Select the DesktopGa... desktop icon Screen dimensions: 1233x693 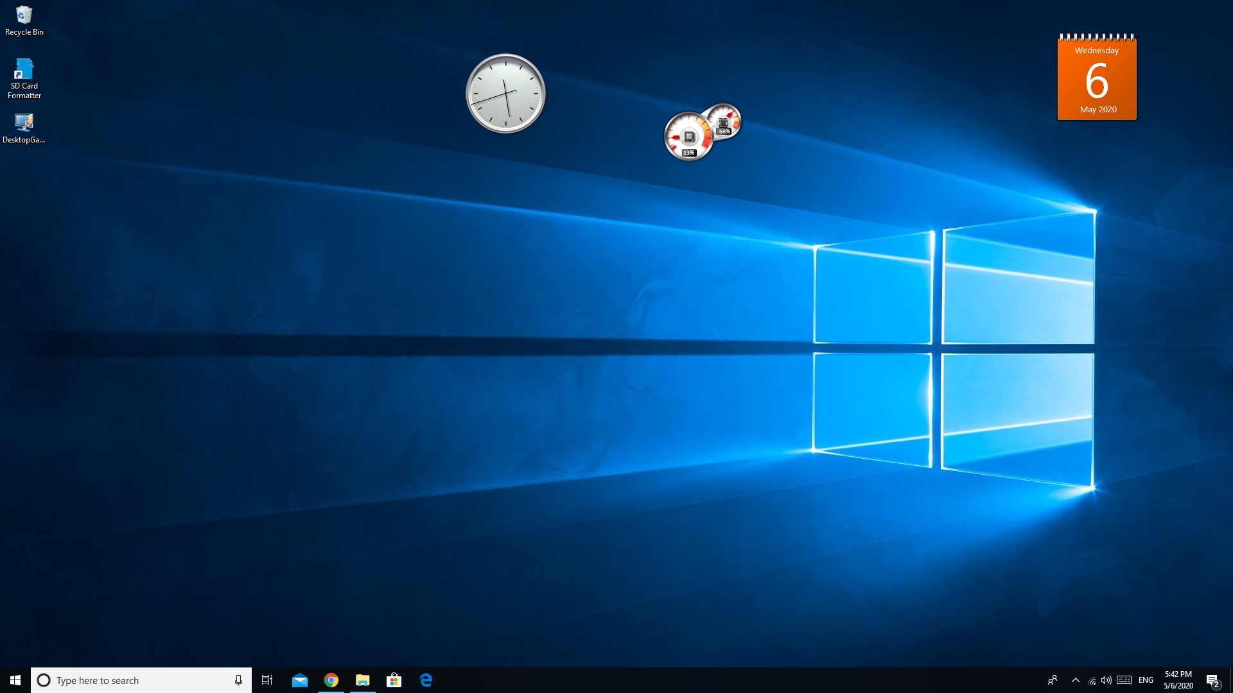click(24, 128)
